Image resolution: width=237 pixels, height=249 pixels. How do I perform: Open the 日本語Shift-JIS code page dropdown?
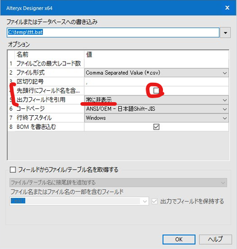[157, 109]
